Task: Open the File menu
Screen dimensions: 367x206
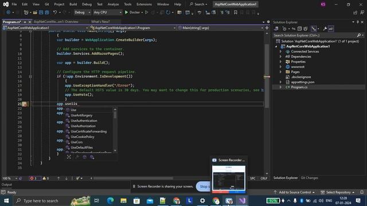Action: pyautogui.click(x=14, y=4)
